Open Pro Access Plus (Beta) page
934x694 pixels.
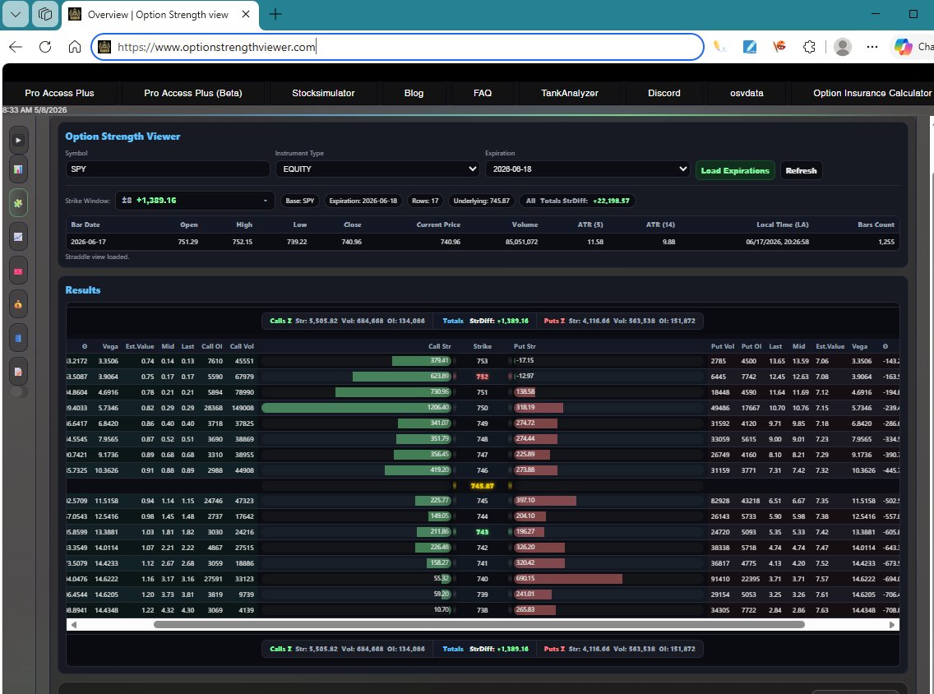[x=193, y=93]
